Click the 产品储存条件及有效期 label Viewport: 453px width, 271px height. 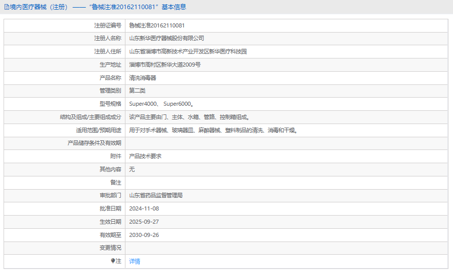[x=94, y=143]
